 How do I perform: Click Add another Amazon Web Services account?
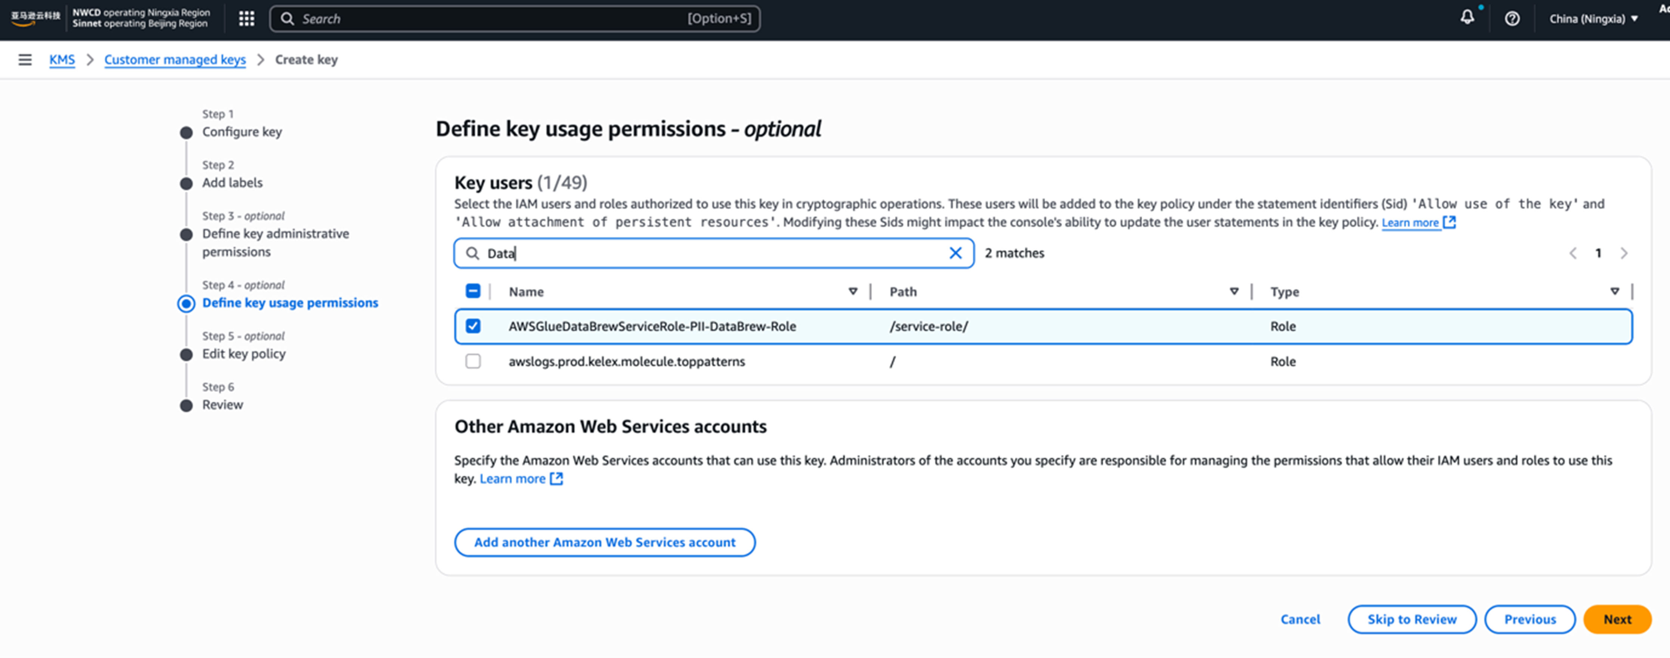tap(604, 542)
